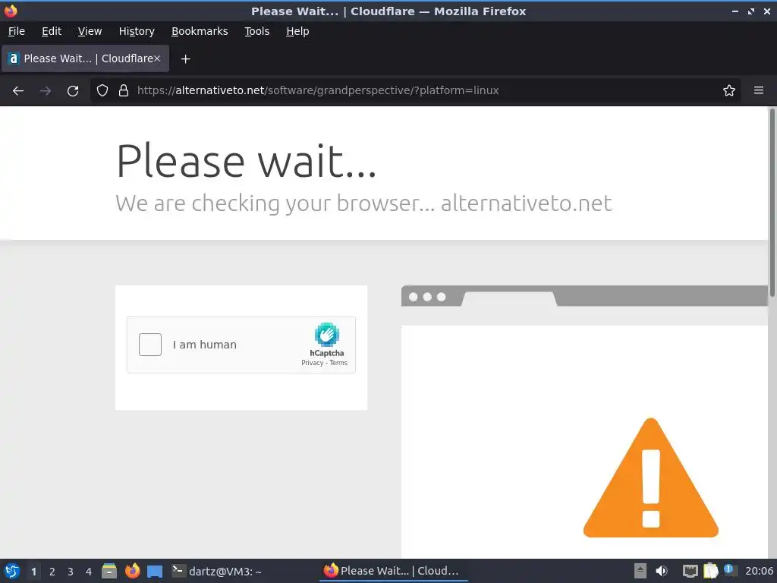The image size is (777, 583).
Task: Minimize the Firefox window
Action: pos(735,11)
